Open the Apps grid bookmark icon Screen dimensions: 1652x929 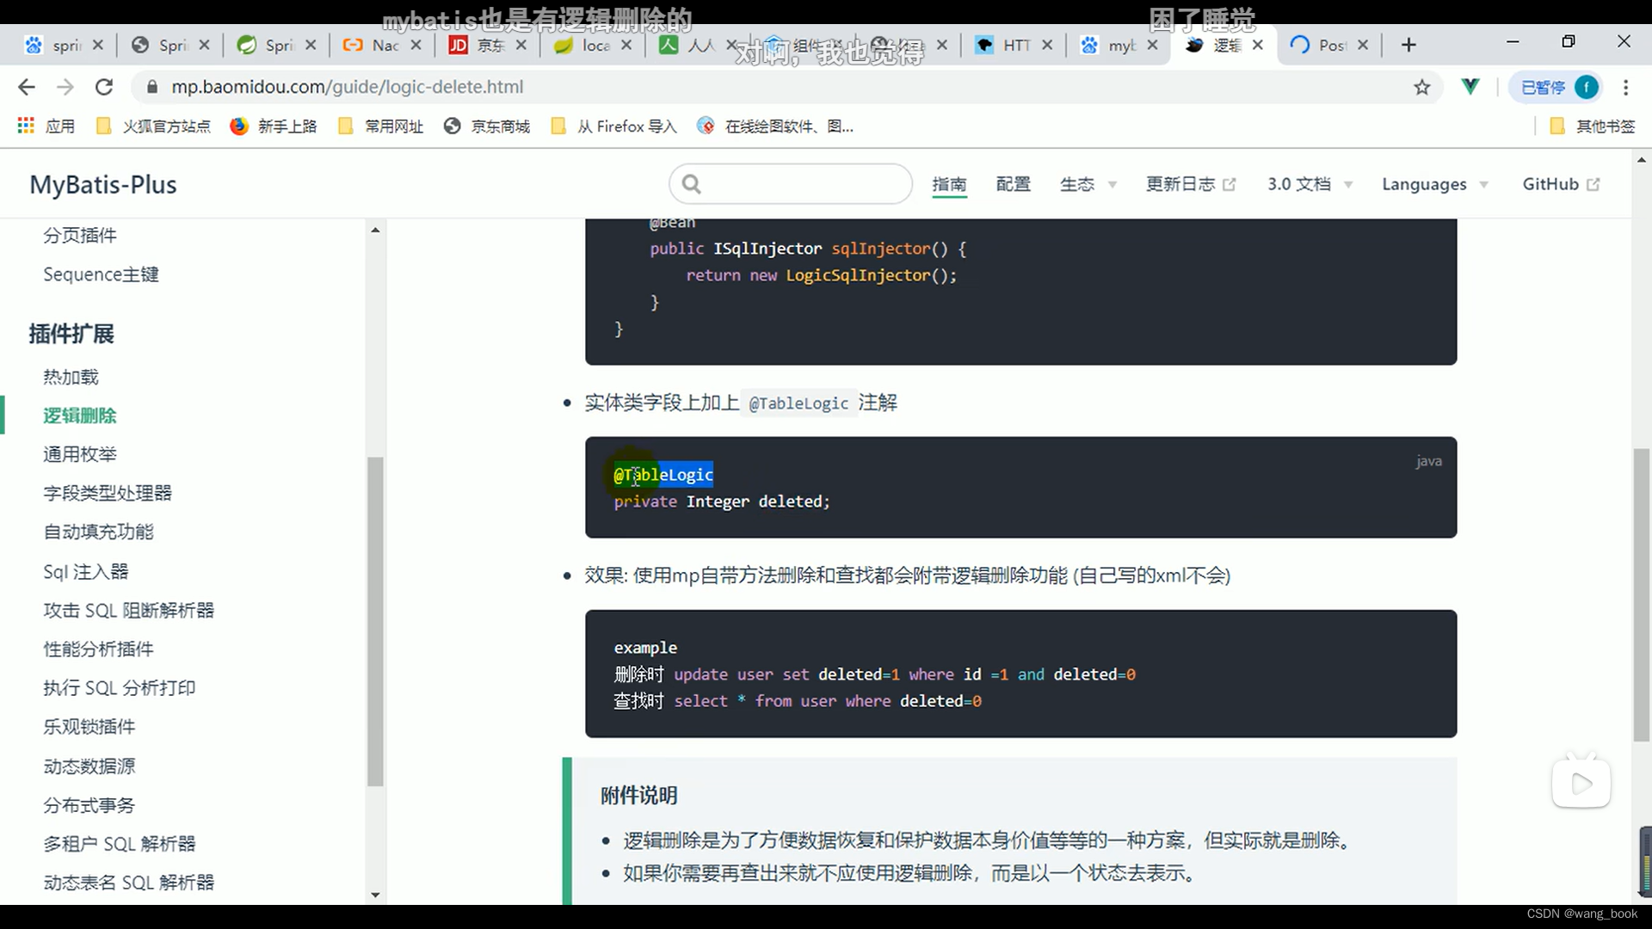[x=26, y=126]
